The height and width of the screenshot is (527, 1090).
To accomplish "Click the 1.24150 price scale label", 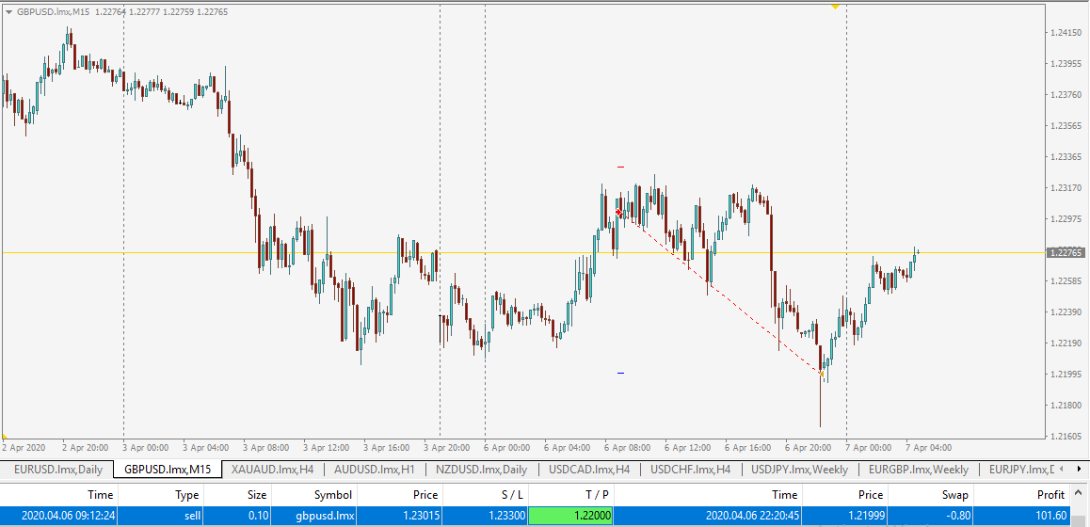I will pos(1066,33).
